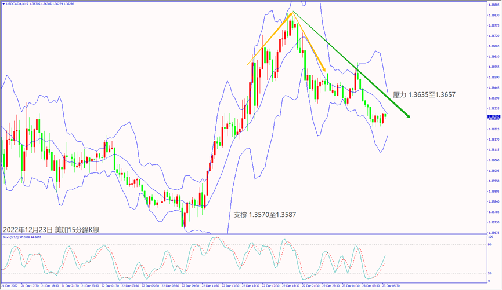Select the current price tag 1.36292
This screenshot has width=502, height=290.
[x=494, y=116]
